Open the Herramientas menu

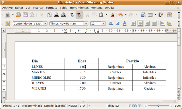click(79, 8)
